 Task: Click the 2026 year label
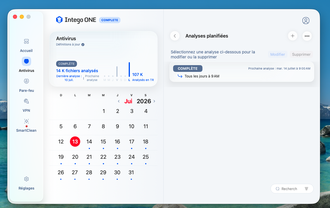pos(144,101)
